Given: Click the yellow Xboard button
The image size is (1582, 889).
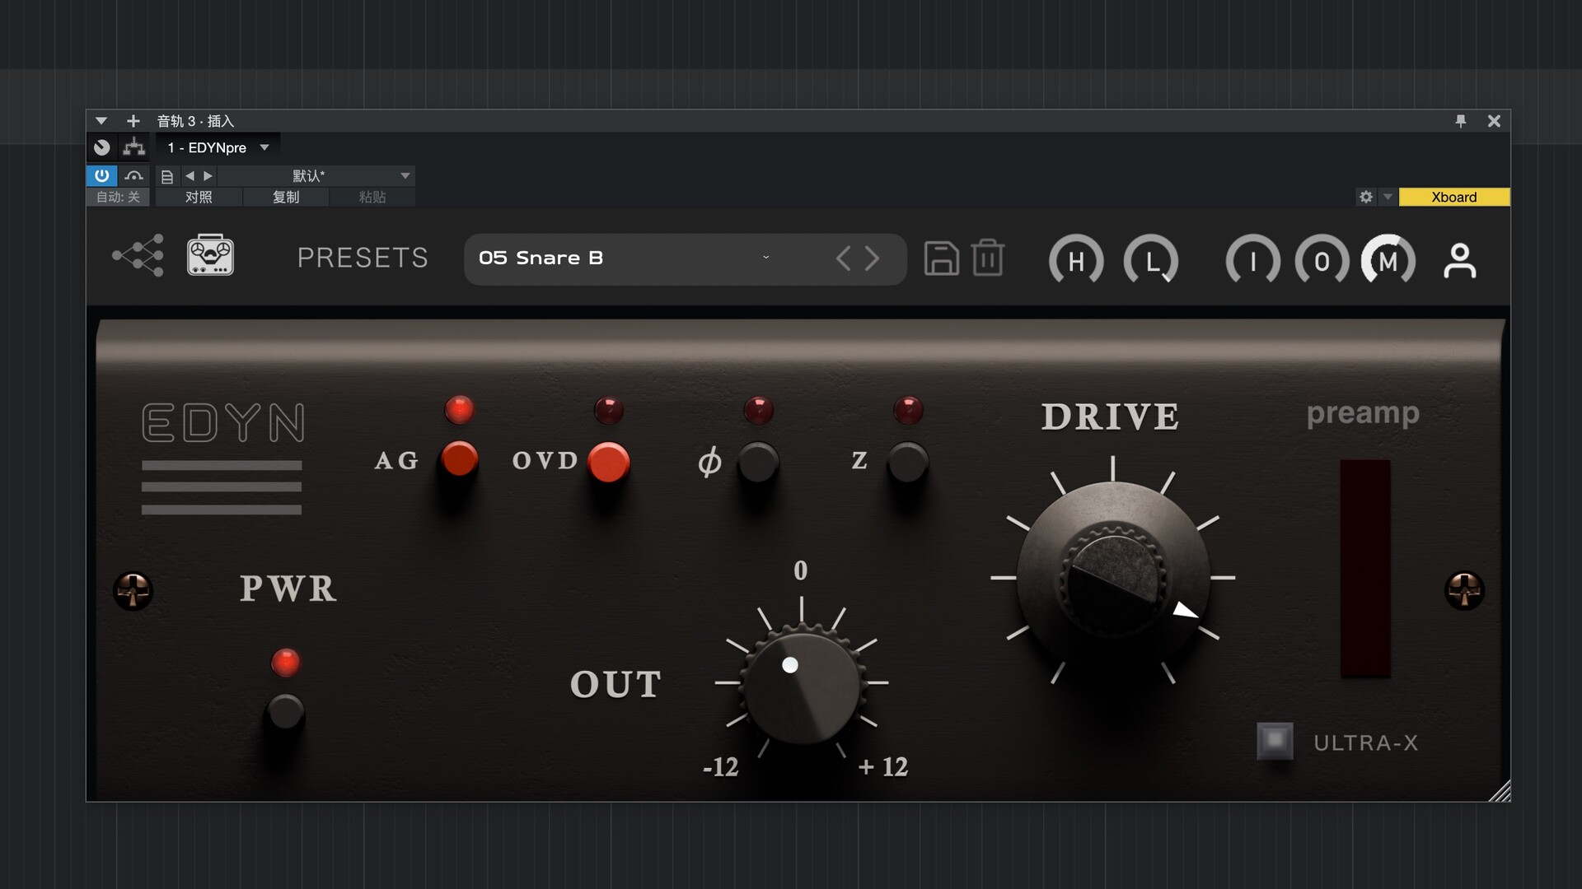Looking at the screenshot, I should 1454,197.
